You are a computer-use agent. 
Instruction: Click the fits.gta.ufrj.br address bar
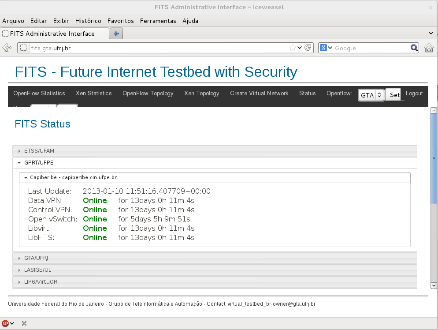point(154,48)
